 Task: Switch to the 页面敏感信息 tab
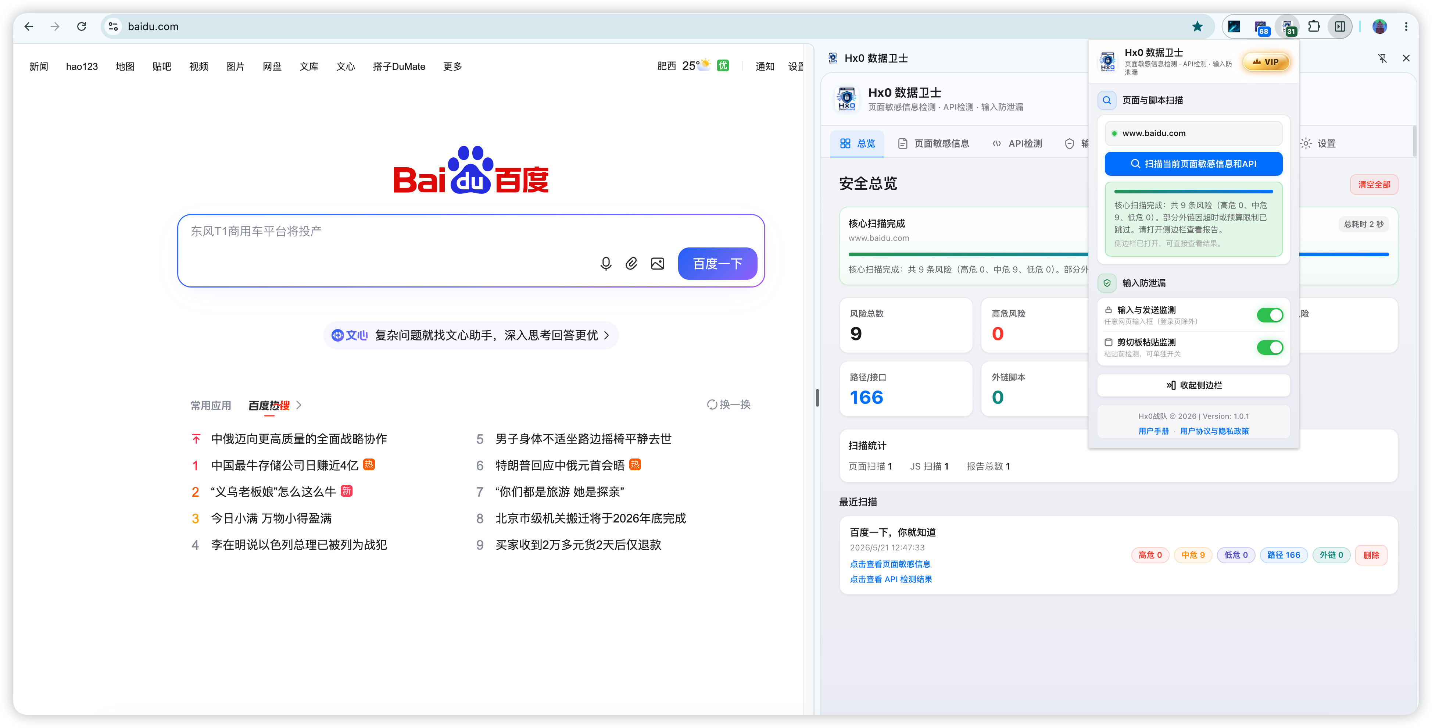[x=933, y=143]
